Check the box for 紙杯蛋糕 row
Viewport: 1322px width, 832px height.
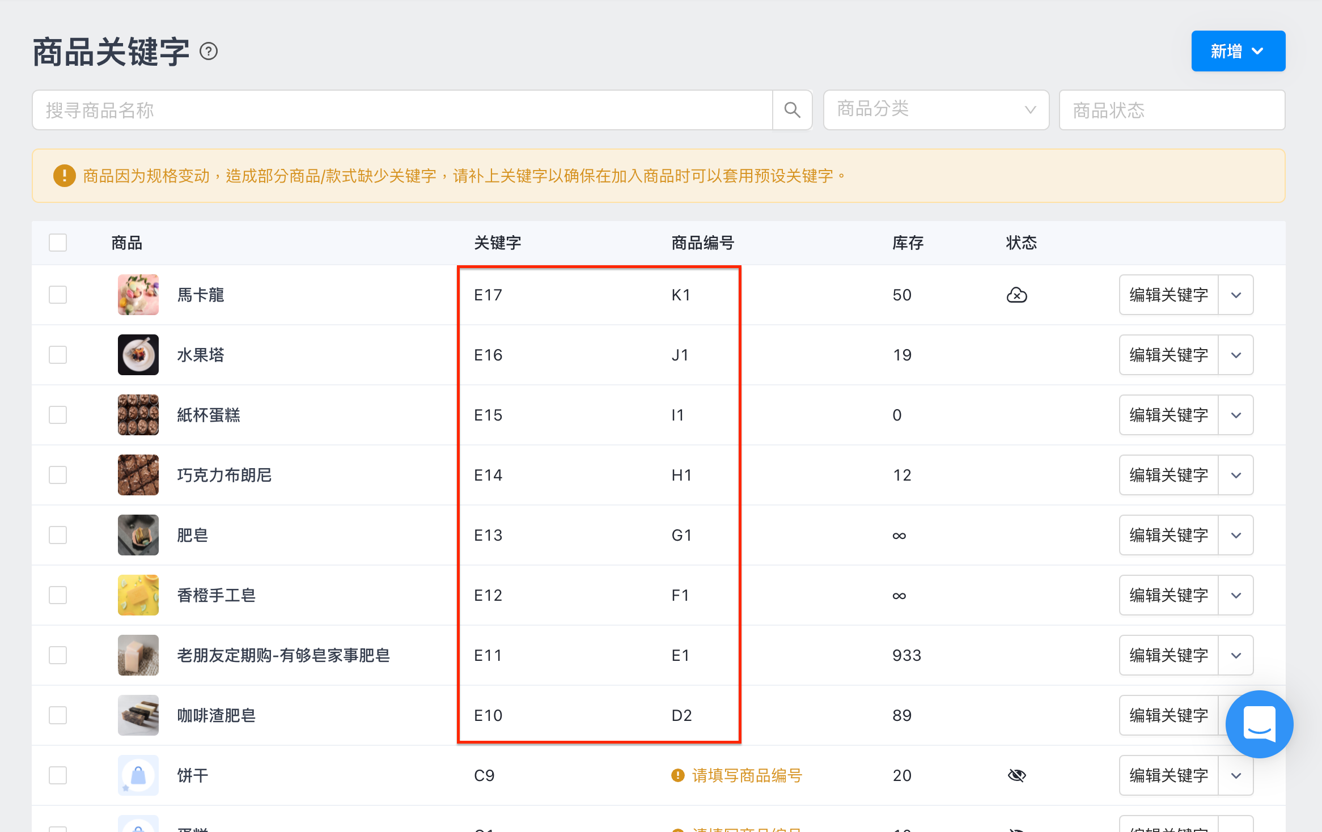pos(58,415)
